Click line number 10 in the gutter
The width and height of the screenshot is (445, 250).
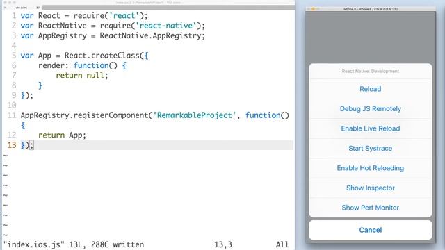pos(12,106)
